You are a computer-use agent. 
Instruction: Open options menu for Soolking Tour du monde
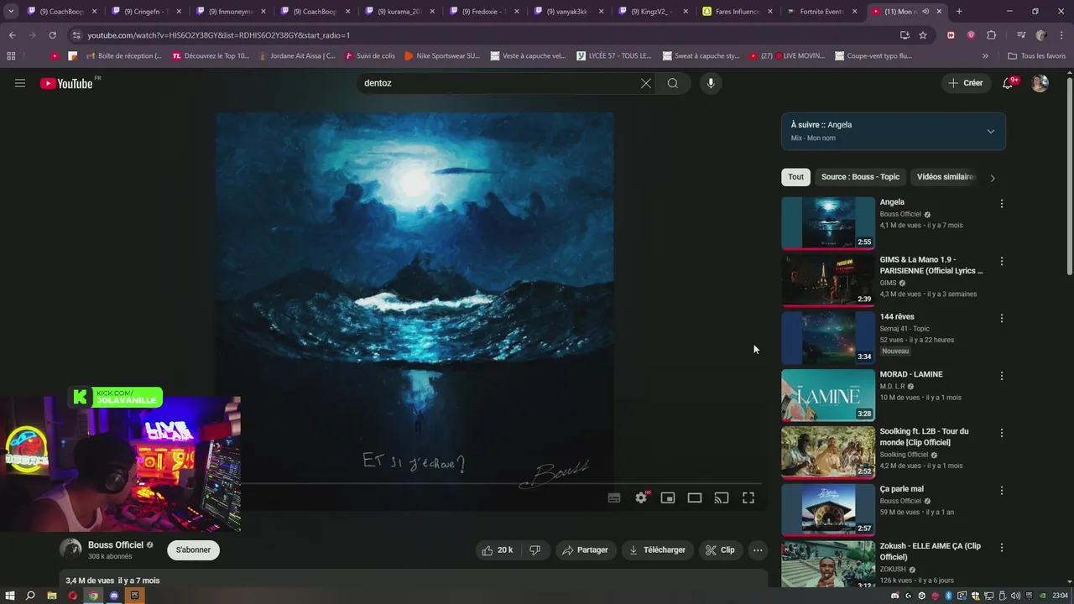pyautogui.click(x=1001, y=433)
